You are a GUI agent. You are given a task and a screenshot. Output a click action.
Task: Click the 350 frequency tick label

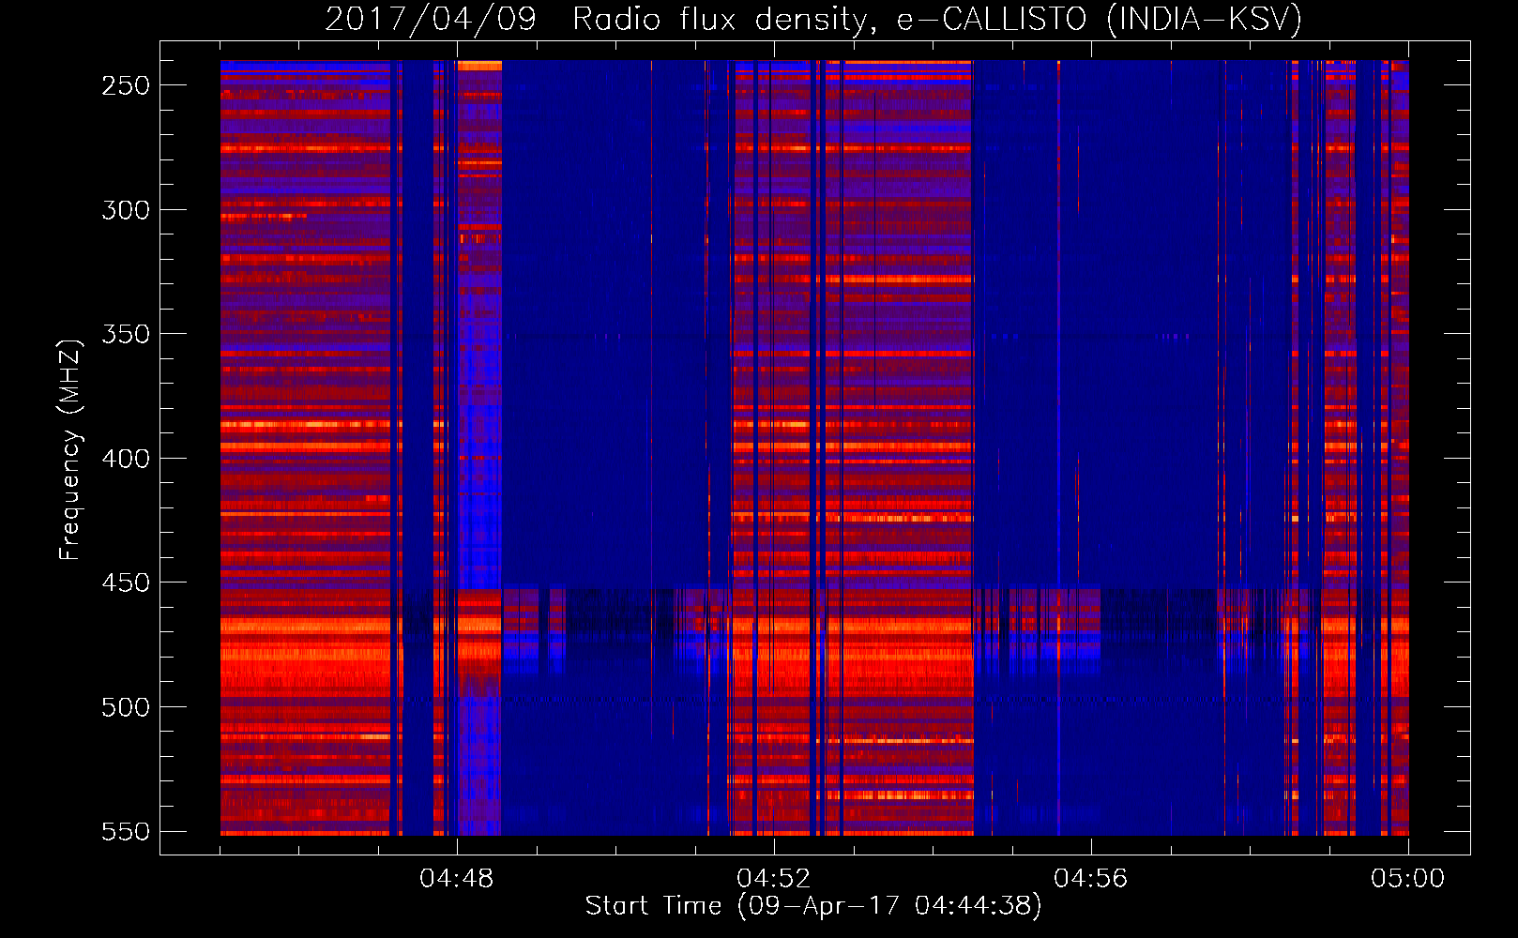pos(126,334)
